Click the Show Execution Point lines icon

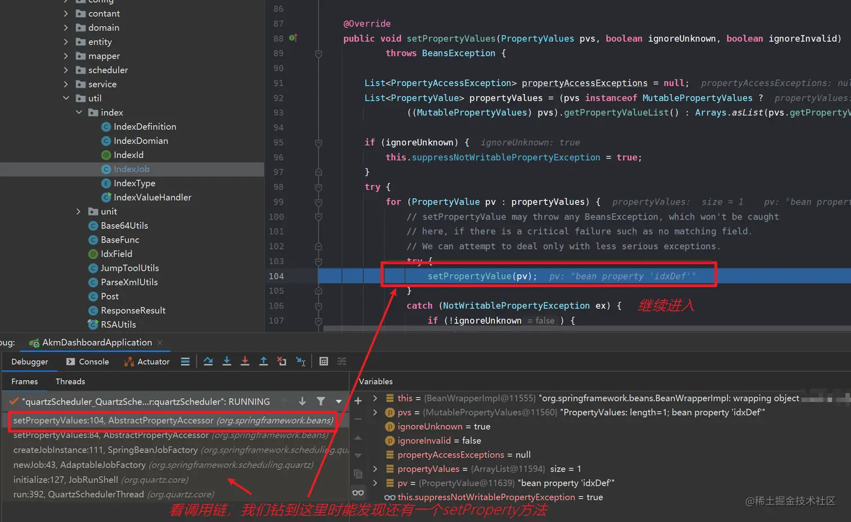pos(185,362)
